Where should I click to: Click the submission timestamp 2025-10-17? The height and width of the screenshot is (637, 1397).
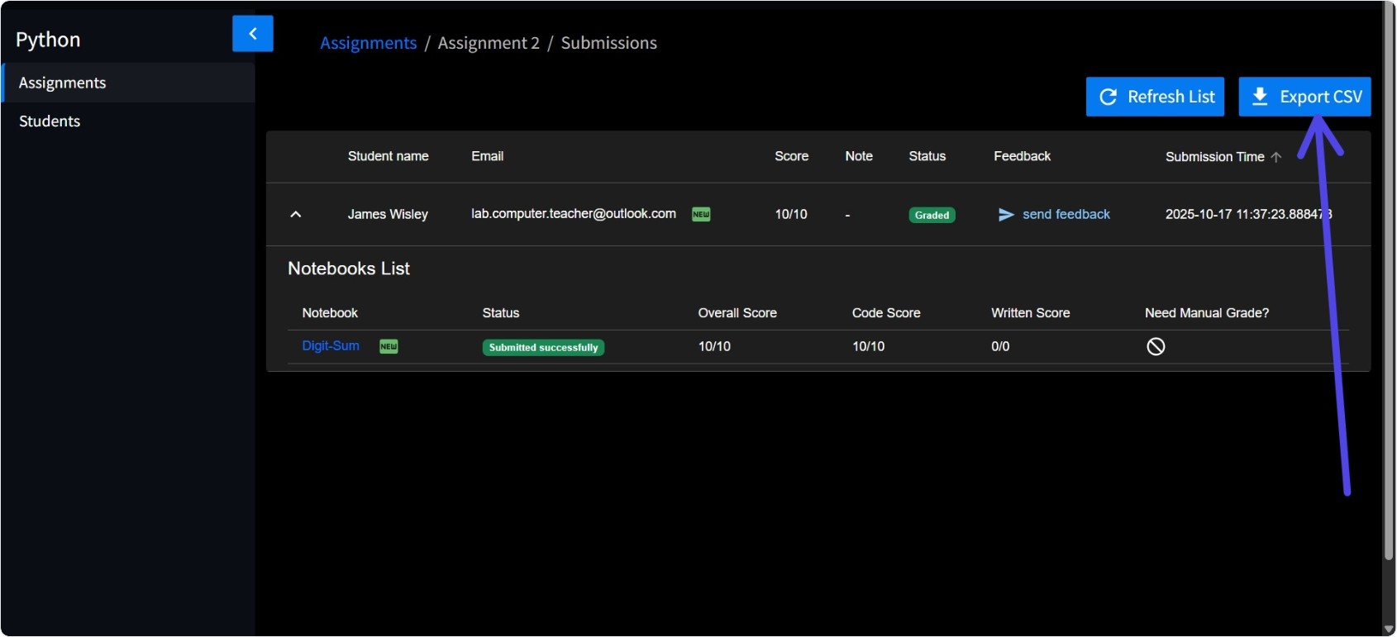(x=1248, y=214)
